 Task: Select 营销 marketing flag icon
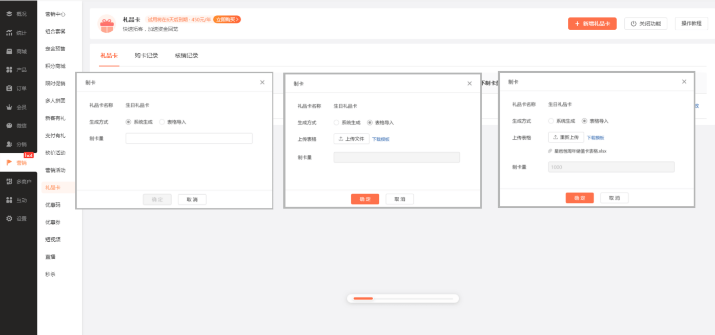click(9, 163)
